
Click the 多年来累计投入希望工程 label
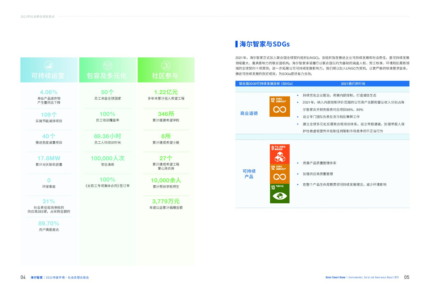(166, 98)
